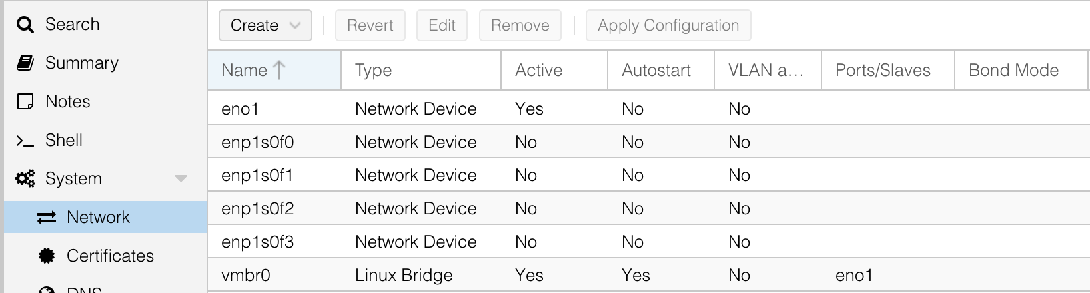Click the Search magnifier icon
Image resolution: width=1090 pixels, height=293 pixels.
click(x=25, y=25)
